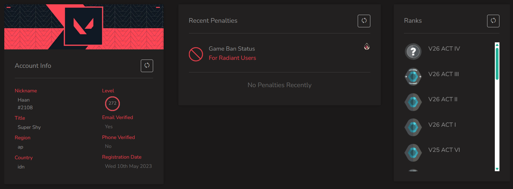The height and width of the screenshot is (189, 513).
Task: Click the V26 ACT II rank badge
Action: pos(413,102)
